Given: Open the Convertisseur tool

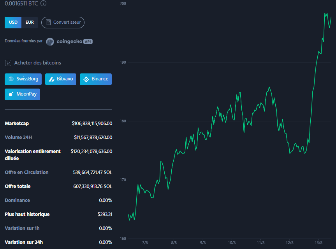Looking at the screenshot, I should coord(63,23).
